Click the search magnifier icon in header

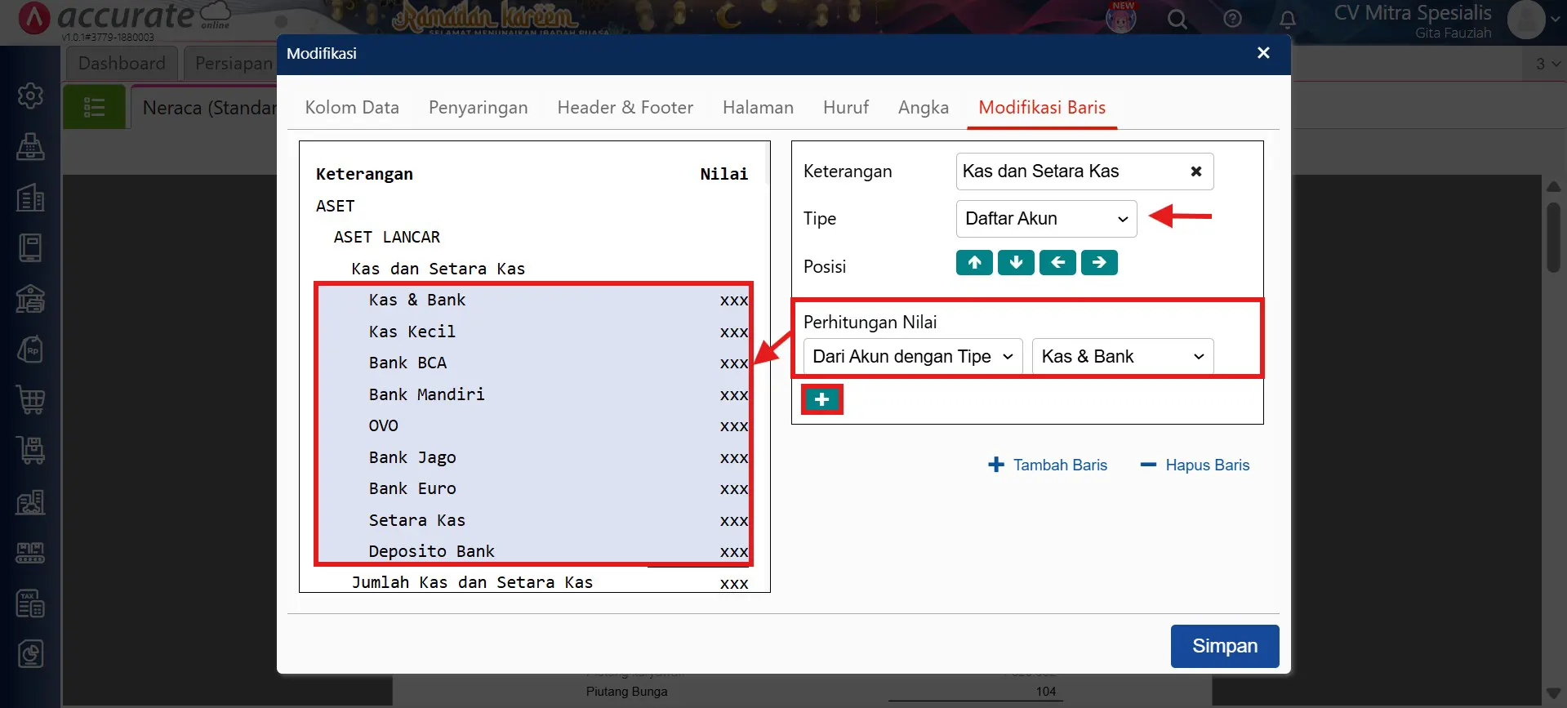point(1177,19)
